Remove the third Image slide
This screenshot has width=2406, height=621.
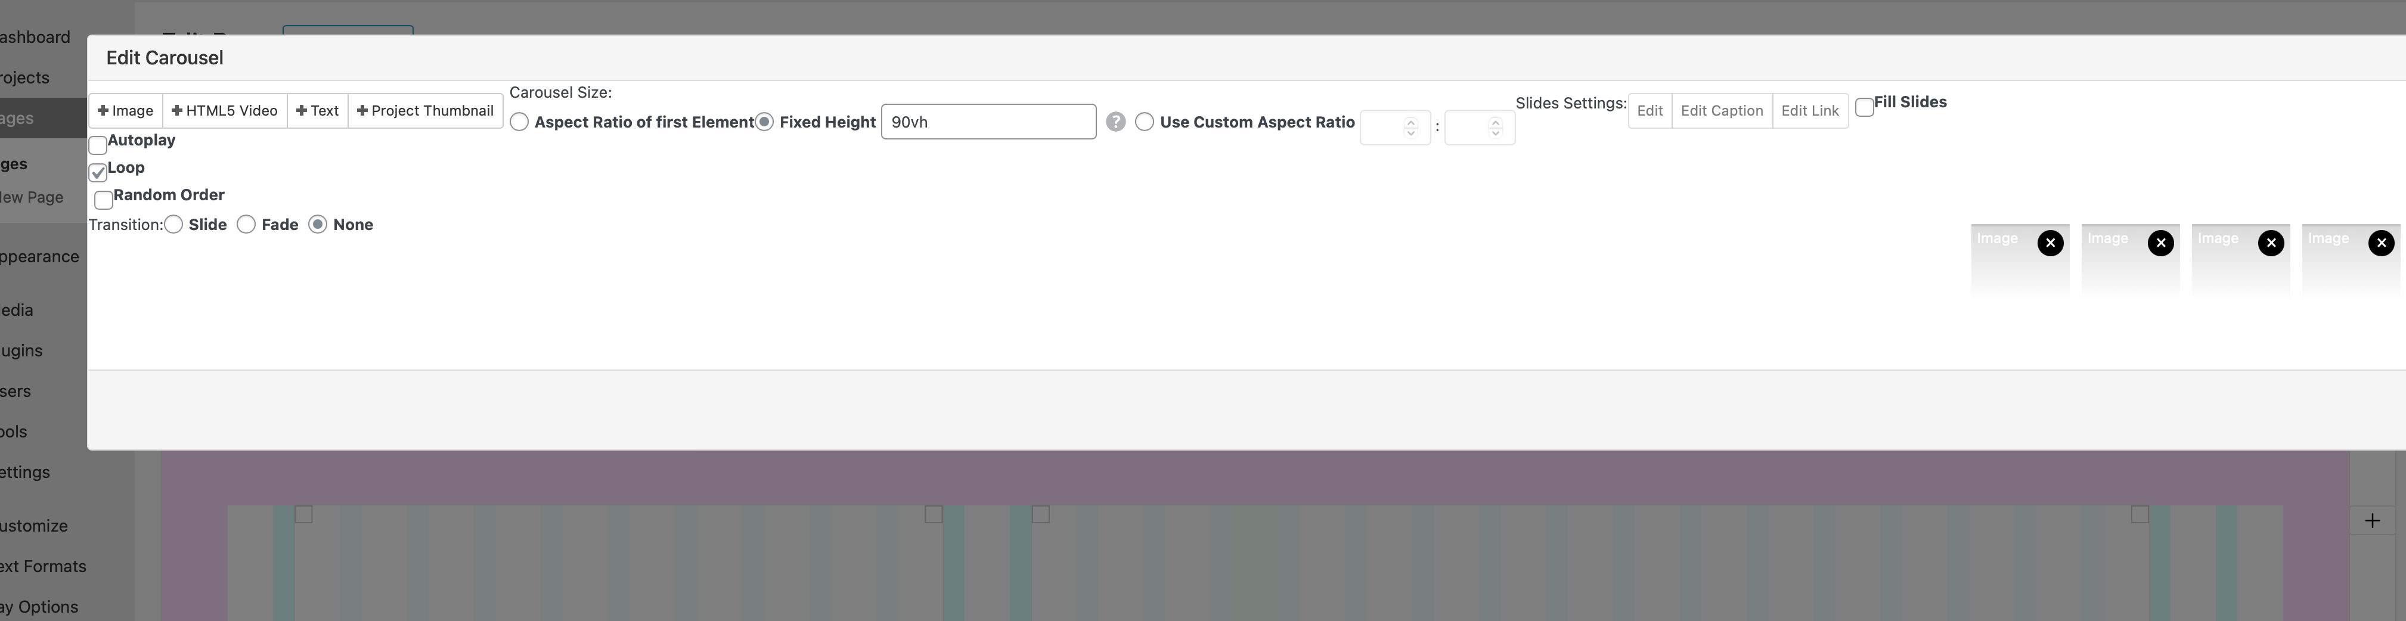(x=2271, y=244)
